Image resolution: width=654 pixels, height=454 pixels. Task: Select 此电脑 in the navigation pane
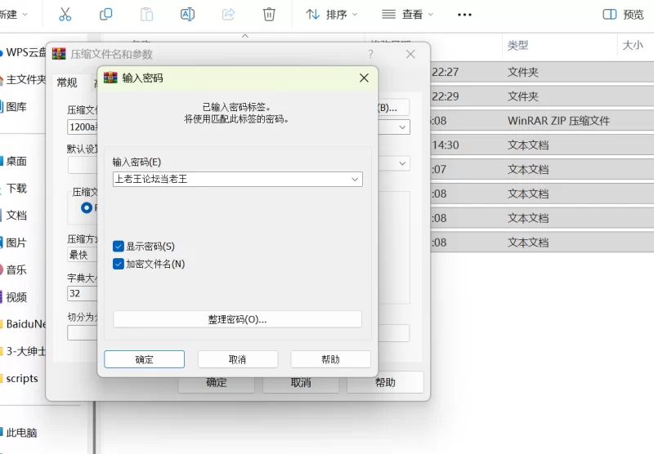pos(21,433)
